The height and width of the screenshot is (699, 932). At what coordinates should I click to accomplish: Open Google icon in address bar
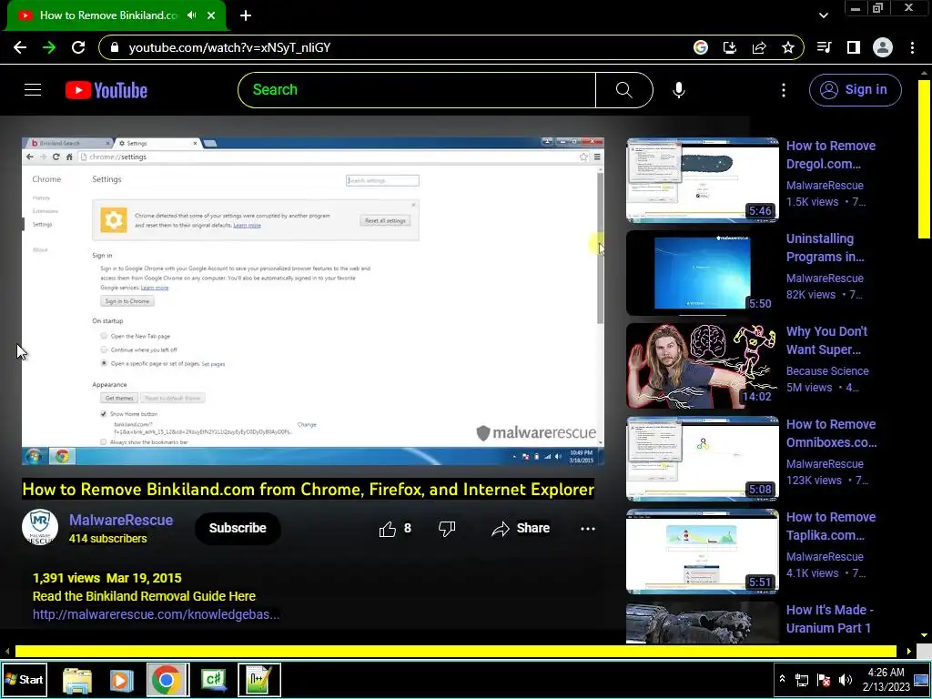coord(701,47)
